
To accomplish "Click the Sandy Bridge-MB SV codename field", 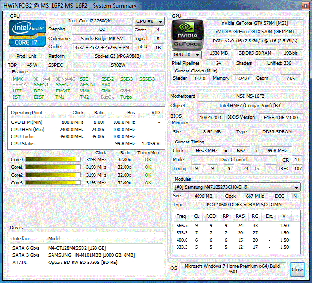I will click(x=102, y=39).
